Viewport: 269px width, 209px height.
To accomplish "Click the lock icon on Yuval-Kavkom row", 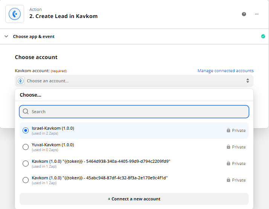I will 228,147.
